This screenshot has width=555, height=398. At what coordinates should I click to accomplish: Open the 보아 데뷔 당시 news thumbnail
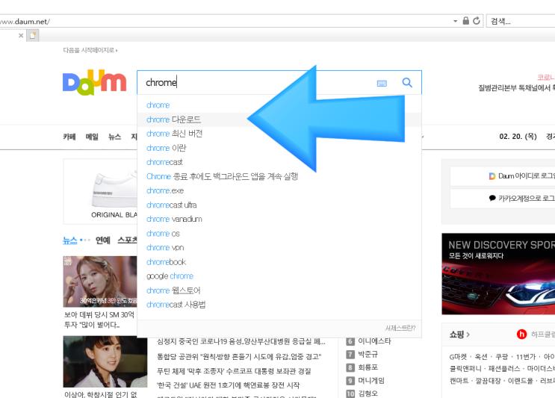point(100,282)
